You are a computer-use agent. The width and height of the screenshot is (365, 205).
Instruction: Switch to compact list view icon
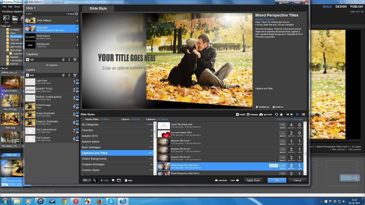pos(303,114)
